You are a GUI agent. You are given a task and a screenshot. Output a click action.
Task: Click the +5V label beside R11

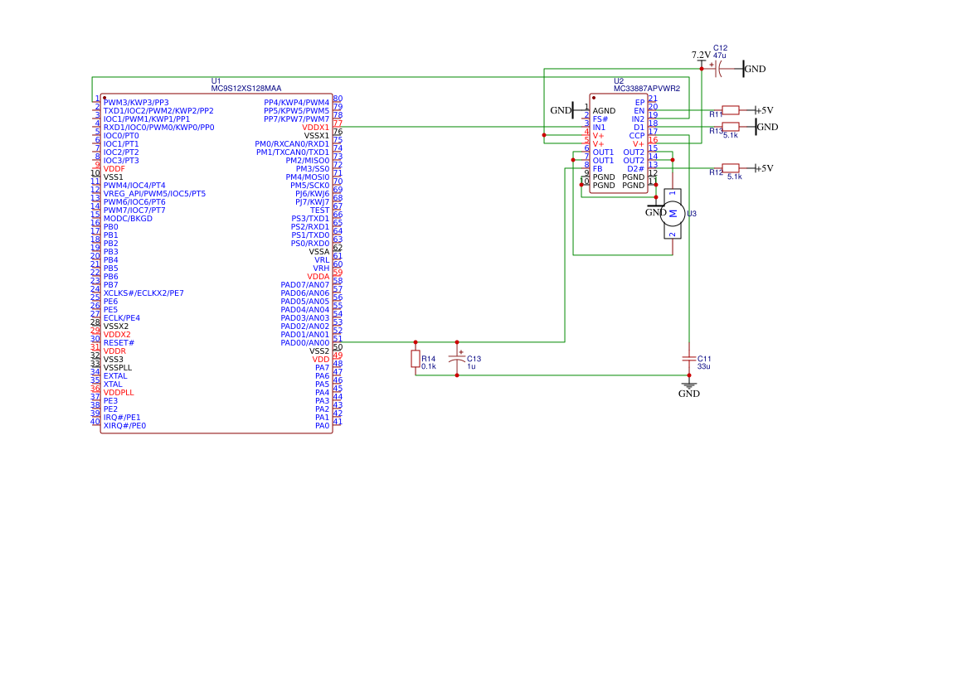coord(765,110)
